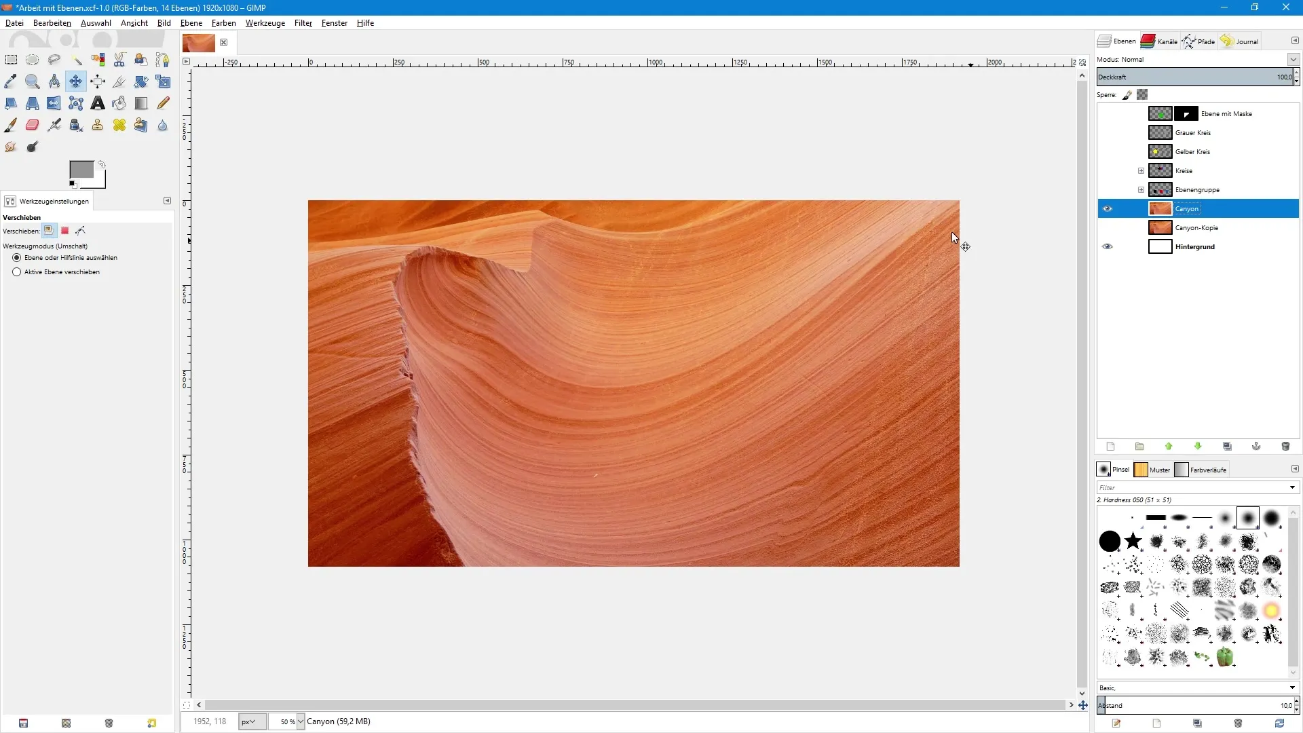Choose the Bucket Fill tool

tap(119, 103)
